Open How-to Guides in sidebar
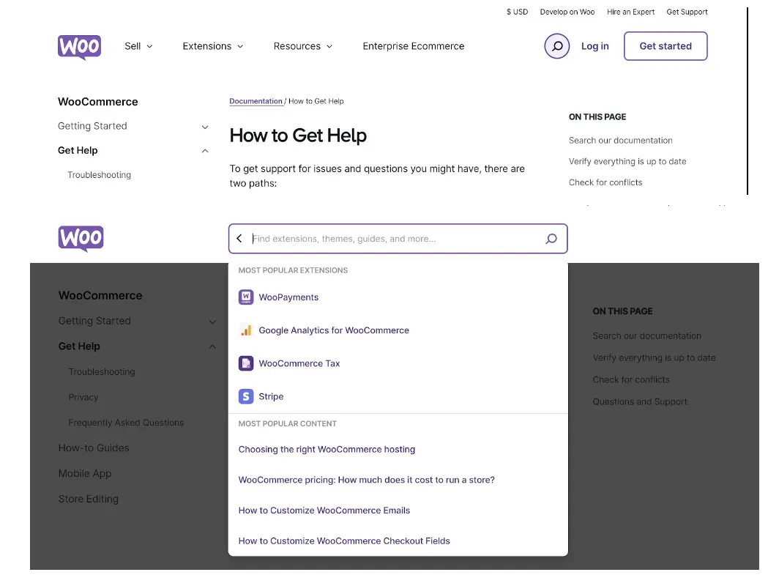779x583 pixels. click(x=94, y=448)
